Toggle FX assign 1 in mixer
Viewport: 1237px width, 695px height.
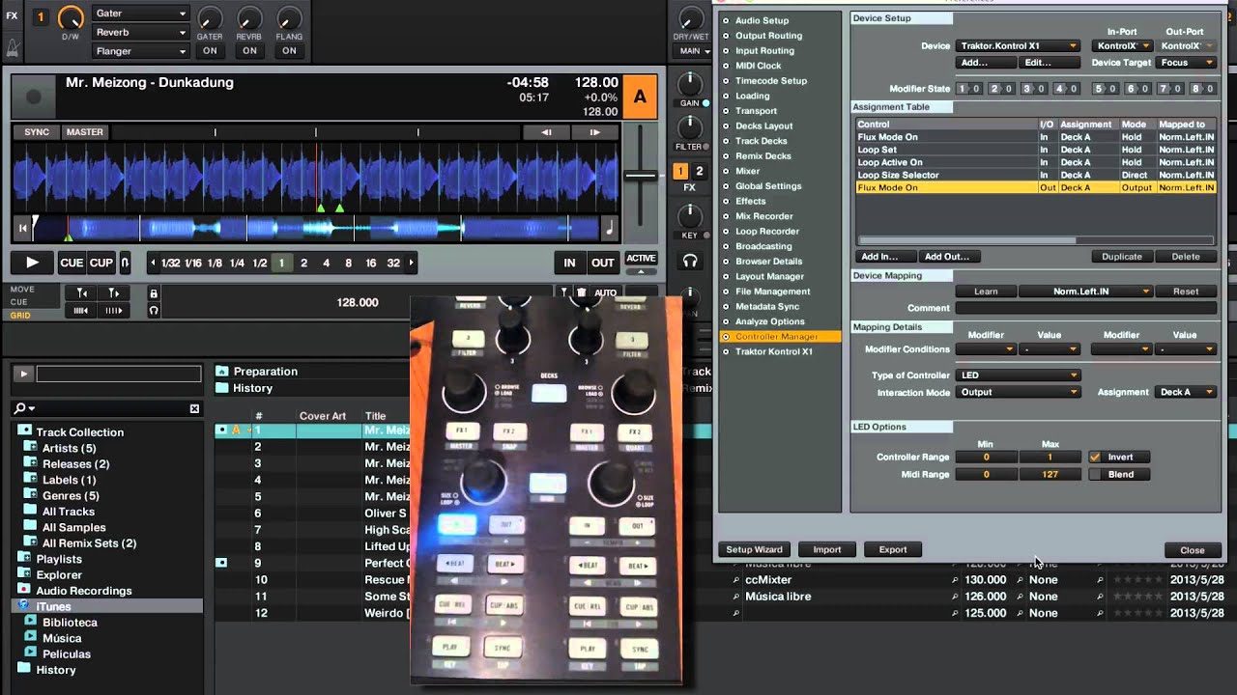[x=680, y=172]
